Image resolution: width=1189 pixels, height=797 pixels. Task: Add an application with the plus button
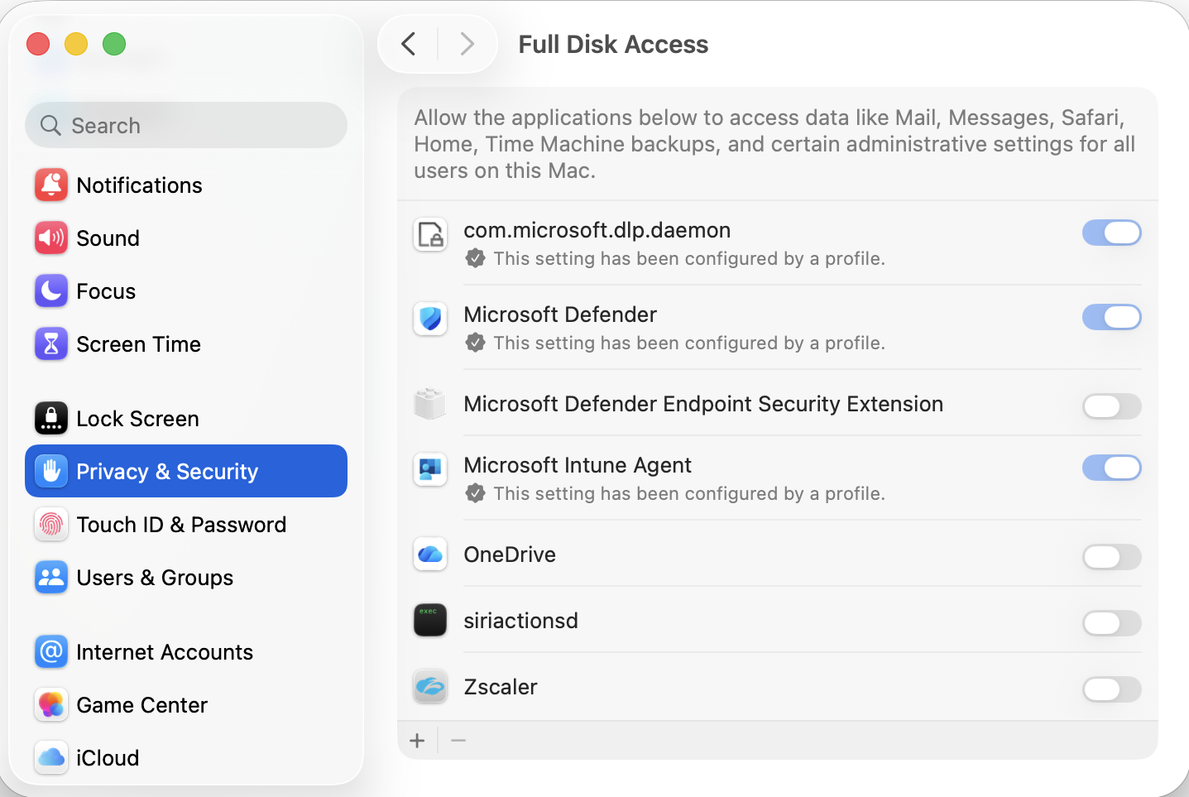pyautogui.click(x=418, y=741)
